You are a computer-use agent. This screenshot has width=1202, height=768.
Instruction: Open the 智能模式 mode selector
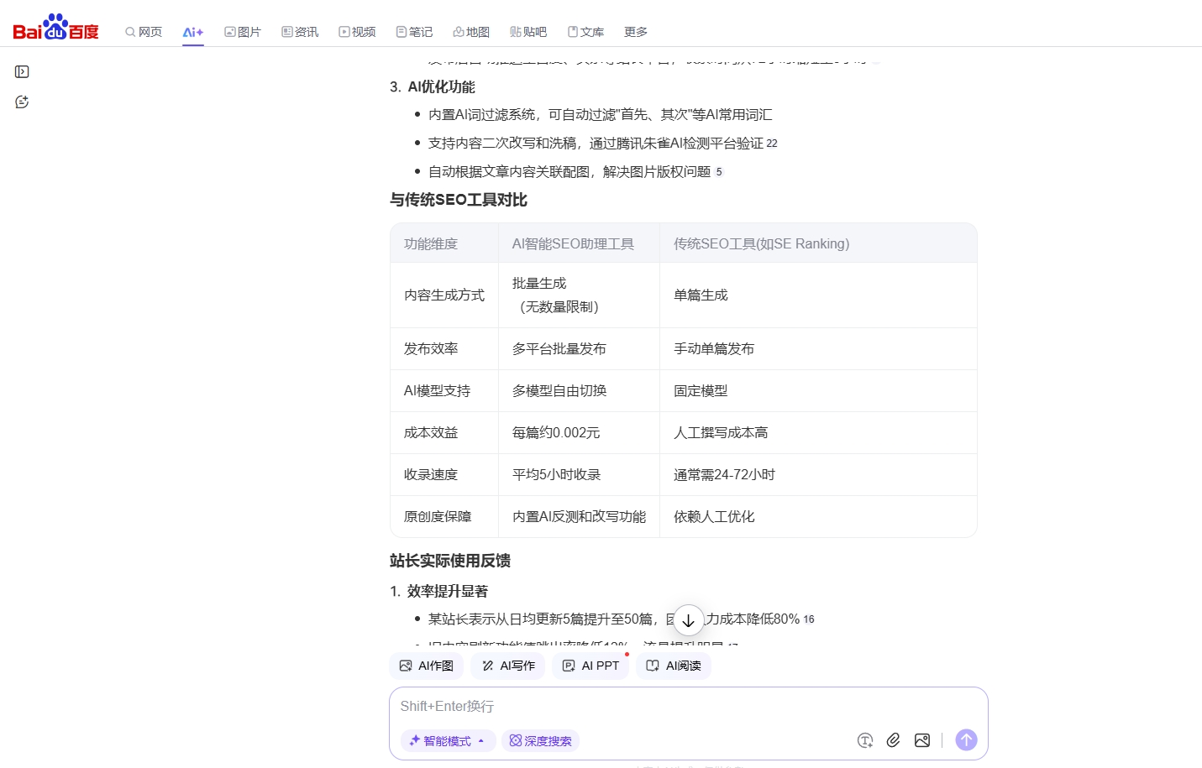[x=448, y=740]
